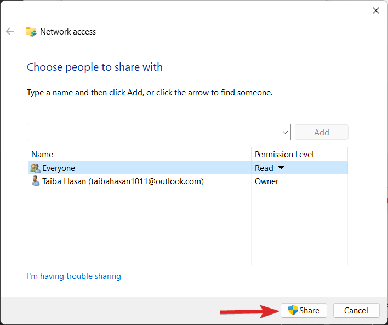Expand the name combo box arrow
This screenshot has height=325, width=388.
(285, 132)
